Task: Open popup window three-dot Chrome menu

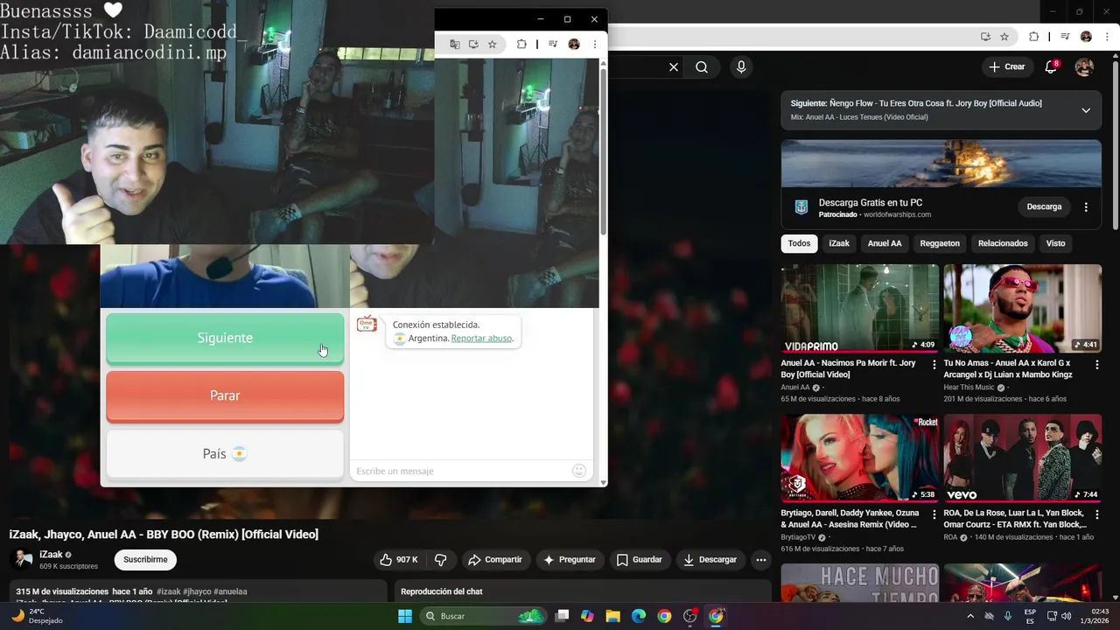Action: (x=595, y=45)
